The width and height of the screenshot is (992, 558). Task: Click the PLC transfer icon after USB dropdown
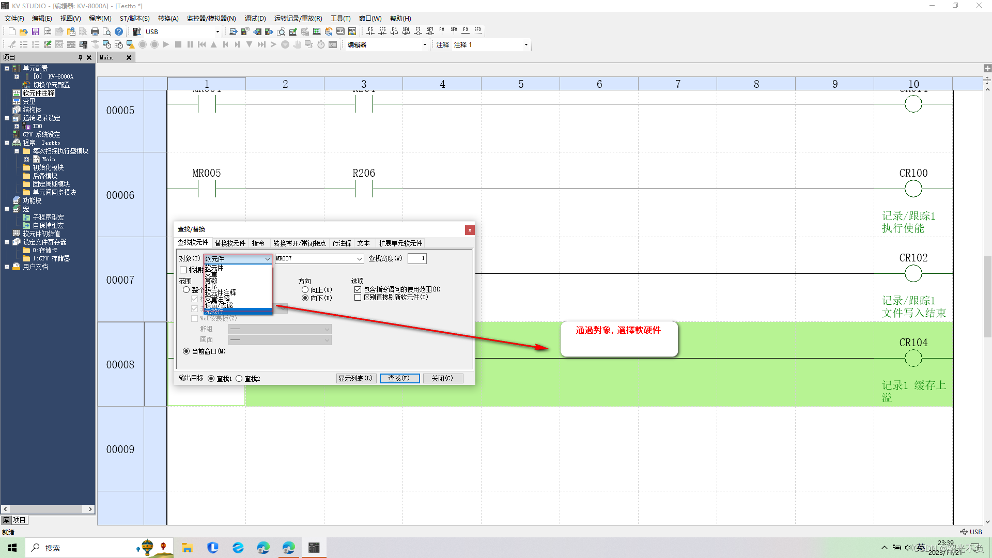234,32
